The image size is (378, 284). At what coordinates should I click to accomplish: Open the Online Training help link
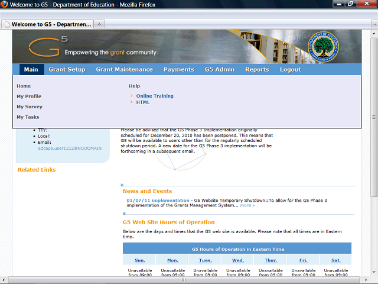155,96
